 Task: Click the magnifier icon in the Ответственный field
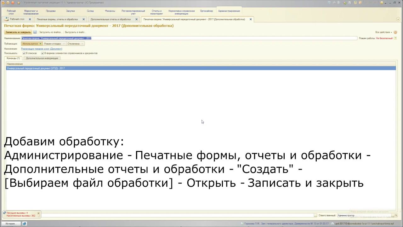click(396, 215)
